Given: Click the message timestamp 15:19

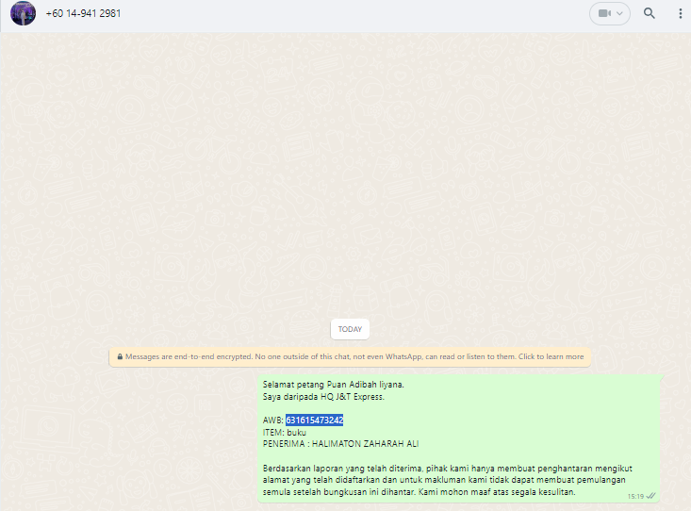Looking at the screenshot, I should pos(635,497).
